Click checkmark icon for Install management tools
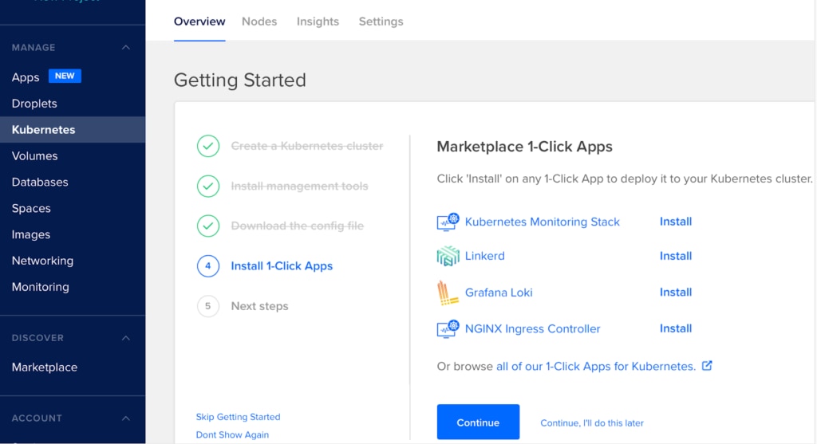This screenshot has width=817, height=444. (208, 186)
